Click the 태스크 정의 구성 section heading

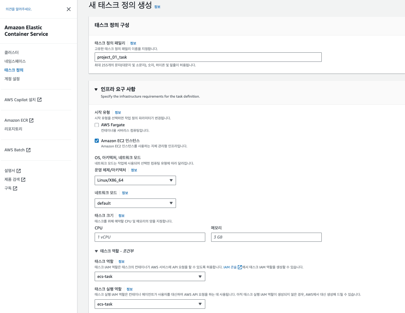point(112,25)
